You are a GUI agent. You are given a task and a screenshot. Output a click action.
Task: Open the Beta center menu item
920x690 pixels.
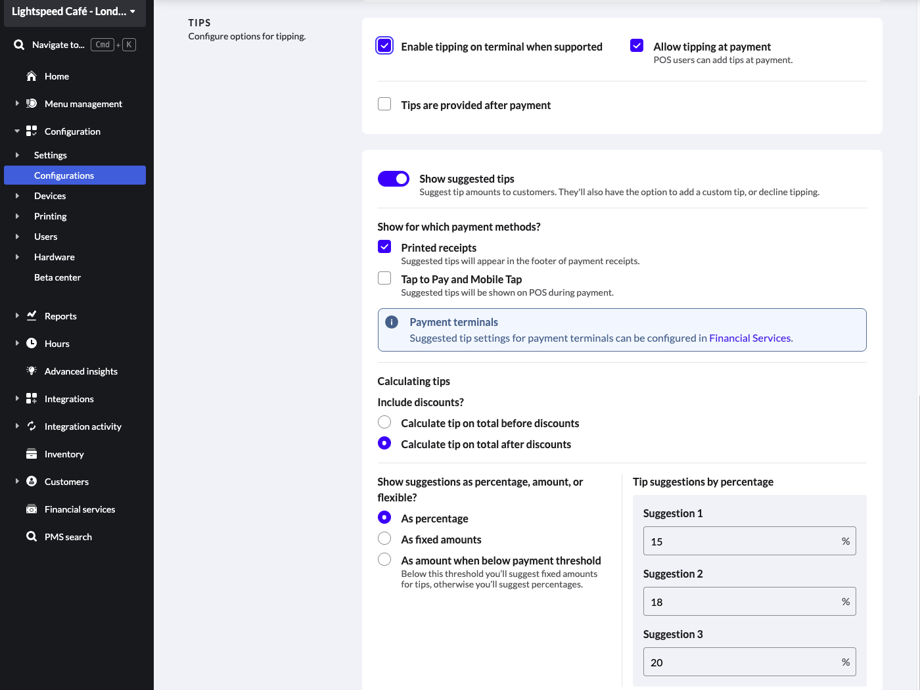57,277
